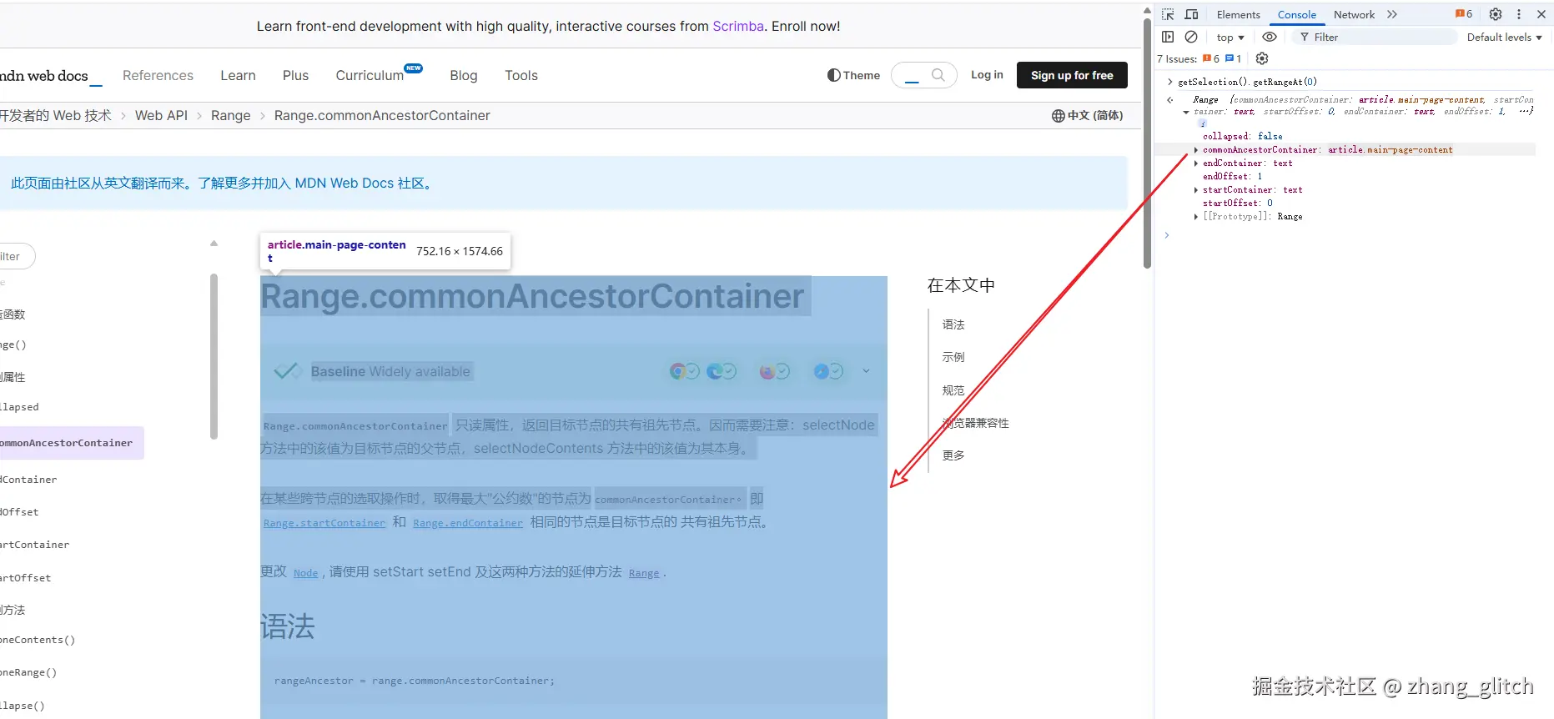Expand endContainer: text property
The height and width of the screenshot is (719, 1554).
click(1196, 163)
